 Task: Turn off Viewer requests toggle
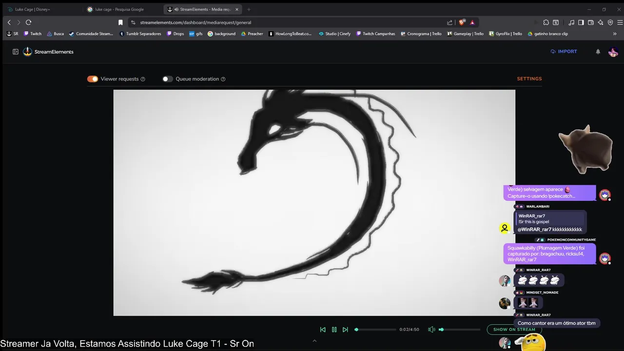93,79
